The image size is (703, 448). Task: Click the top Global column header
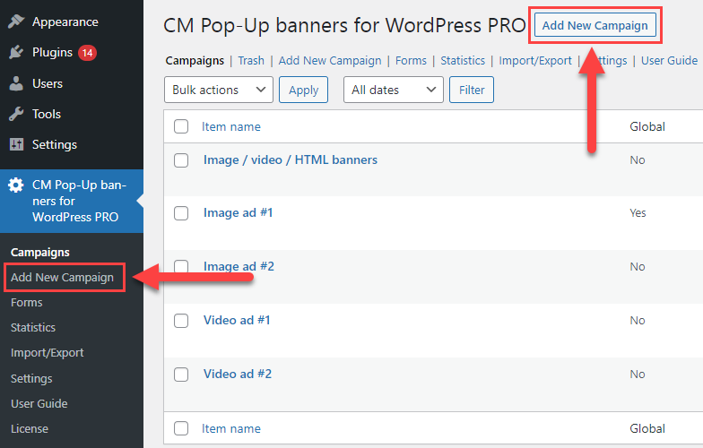pyautogui.click(x=647, y=127)
